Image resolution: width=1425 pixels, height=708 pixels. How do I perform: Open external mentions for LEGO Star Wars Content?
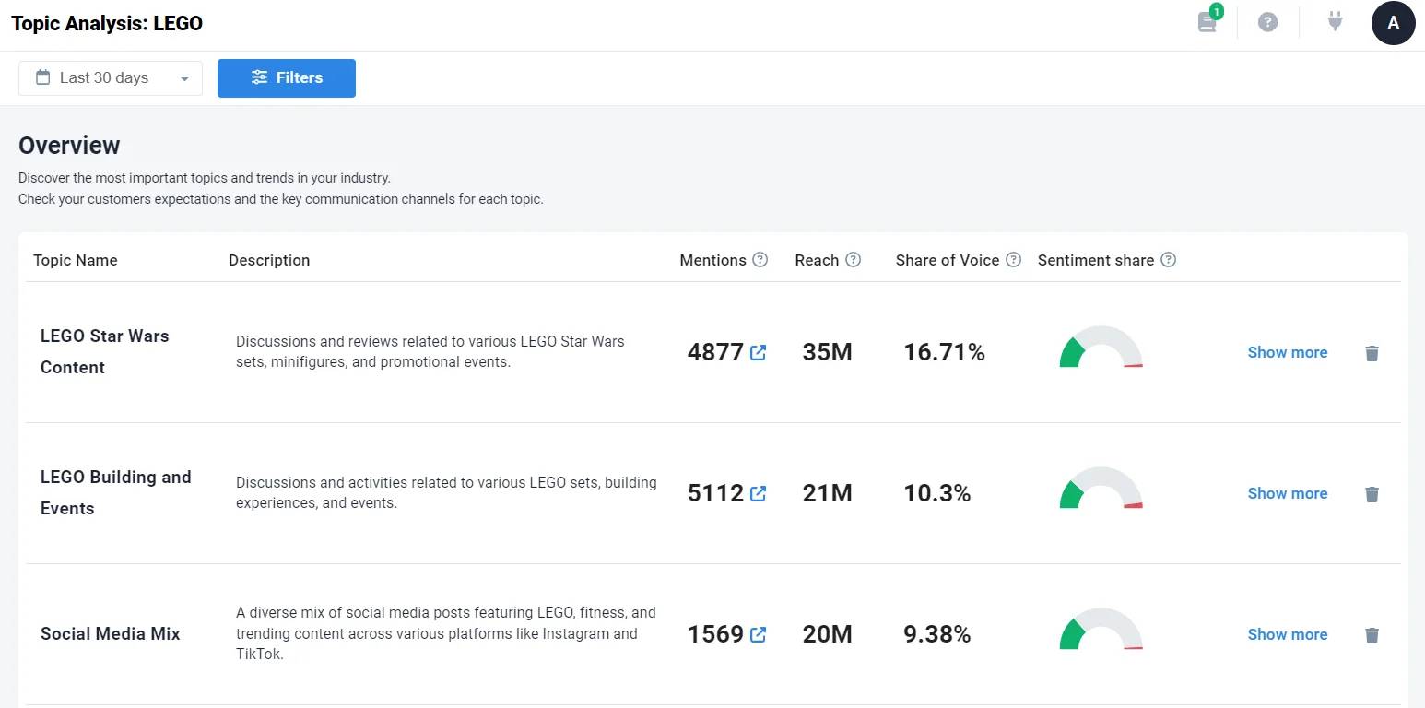(x=758, y=352)
